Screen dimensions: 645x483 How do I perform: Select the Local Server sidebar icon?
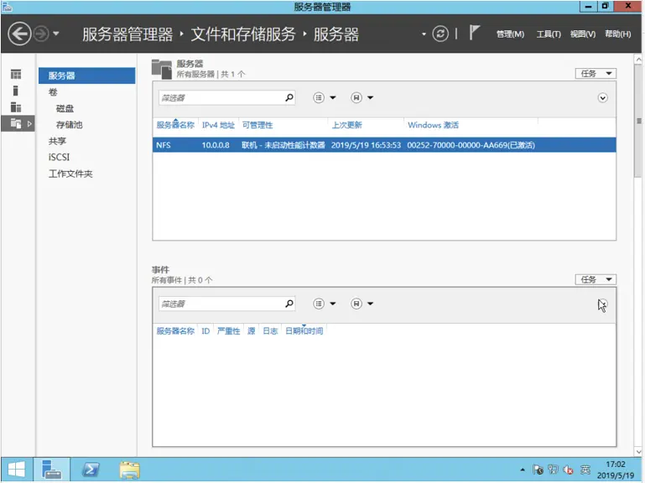(x=16, y=91)
